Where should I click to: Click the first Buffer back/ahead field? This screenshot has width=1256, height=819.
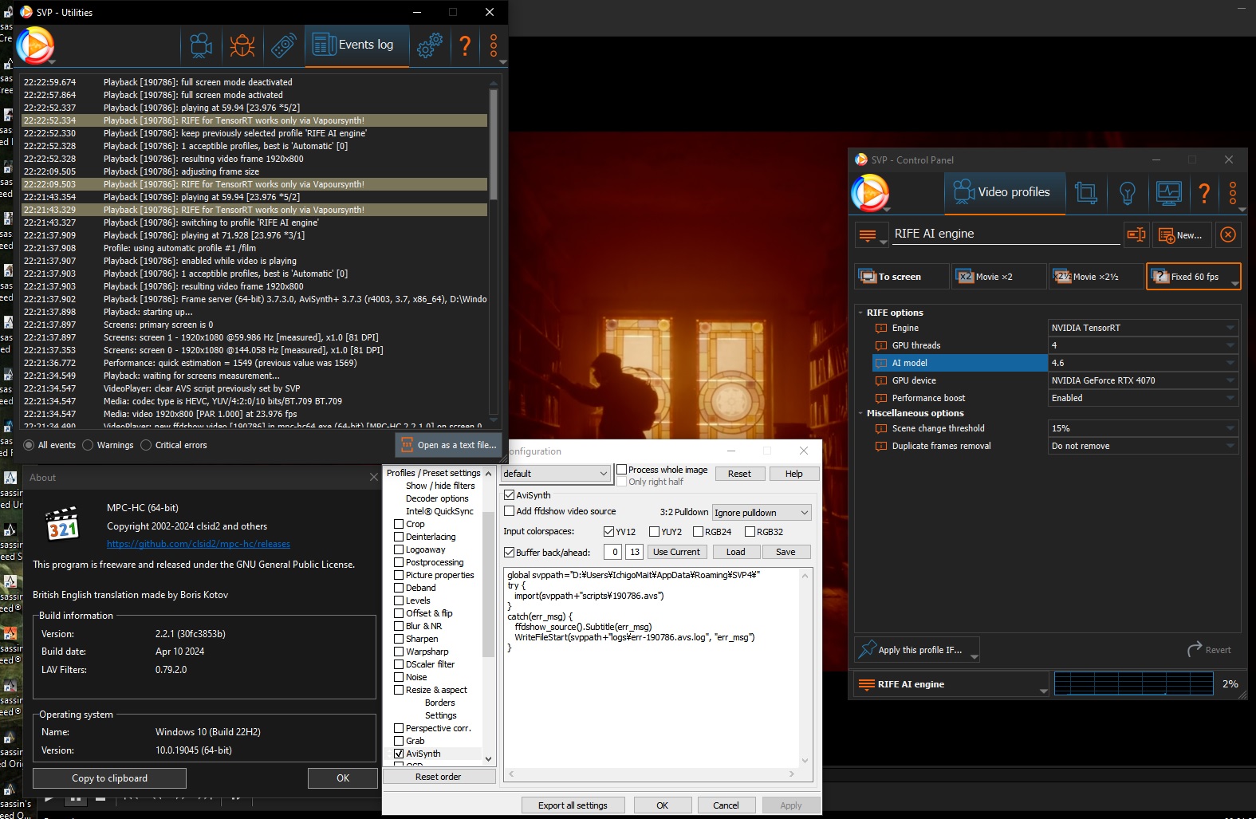pyautogui.click(x=613, y=552)
